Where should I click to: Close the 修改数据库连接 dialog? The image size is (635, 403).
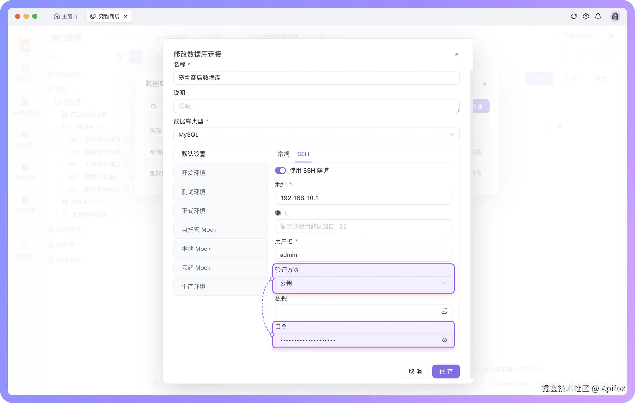(x=457, y=54)
